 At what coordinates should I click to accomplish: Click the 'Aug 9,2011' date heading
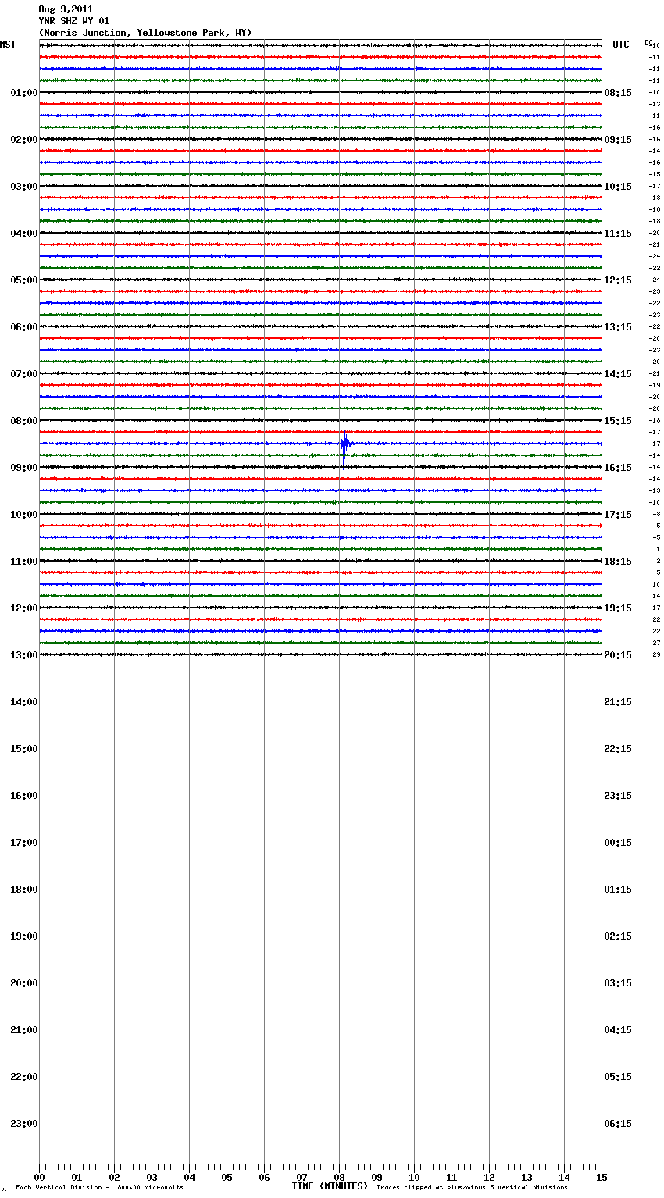pos(66,9)
